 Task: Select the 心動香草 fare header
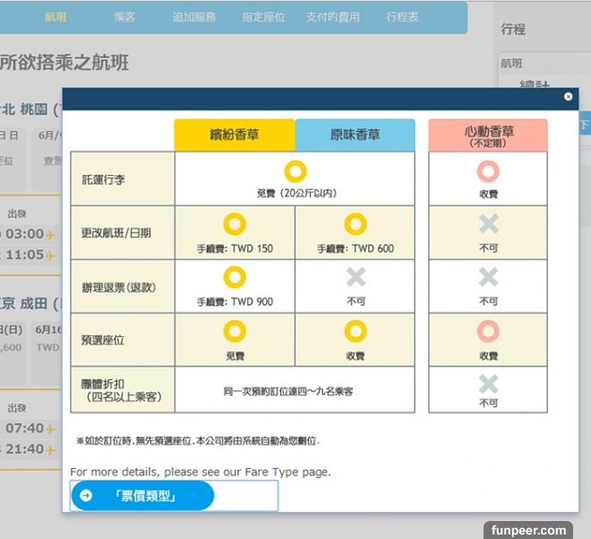coord(487,135)
